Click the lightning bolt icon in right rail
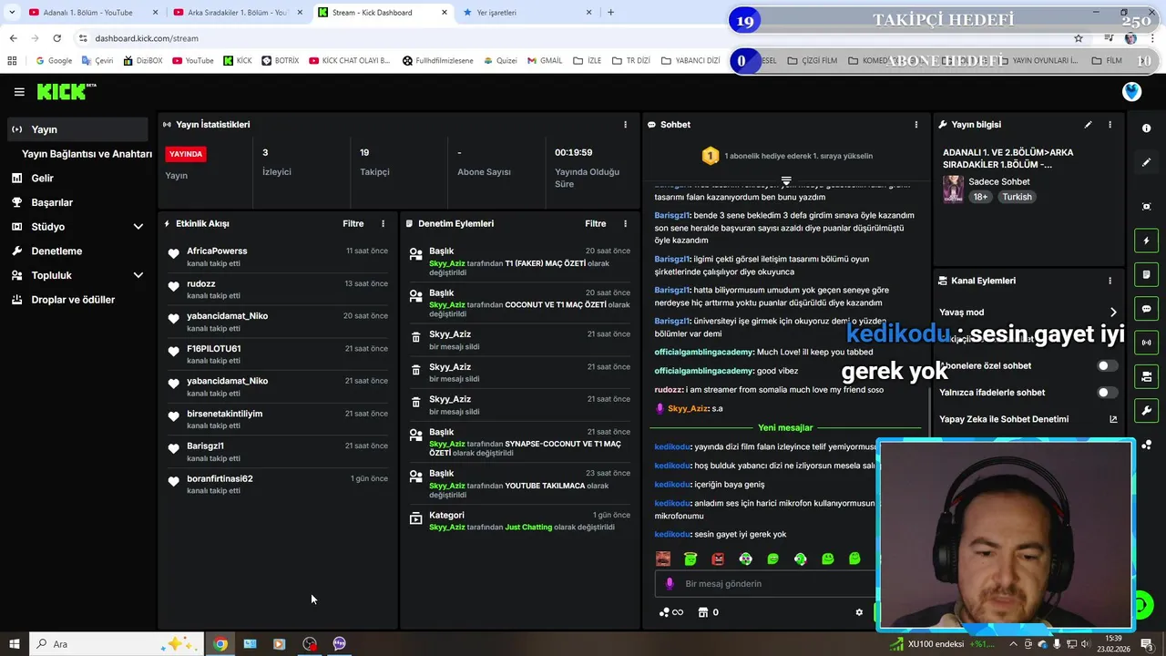 1147,241
